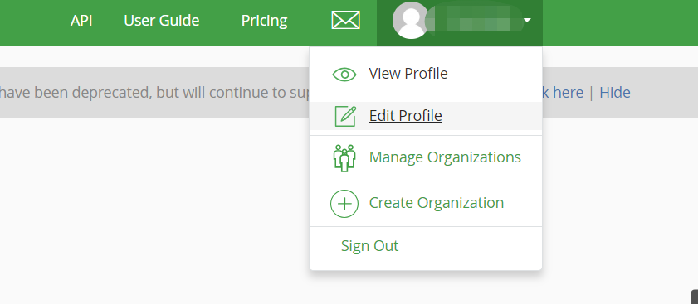Collapse the user menu dropdown arrow

point(528,21)
